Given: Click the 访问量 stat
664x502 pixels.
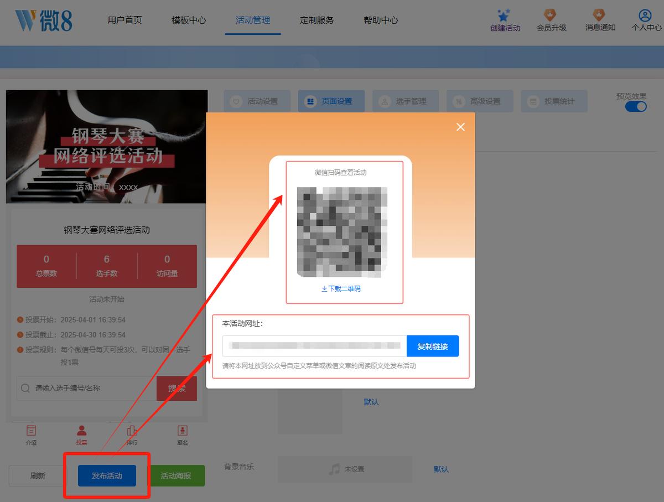Looking at the screenshot, I should (x=167, y=266).
